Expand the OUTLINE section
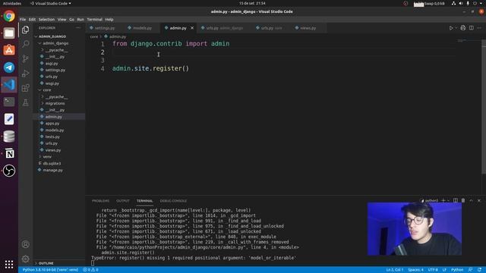This screenshot has width=486, height=273. 46,263
